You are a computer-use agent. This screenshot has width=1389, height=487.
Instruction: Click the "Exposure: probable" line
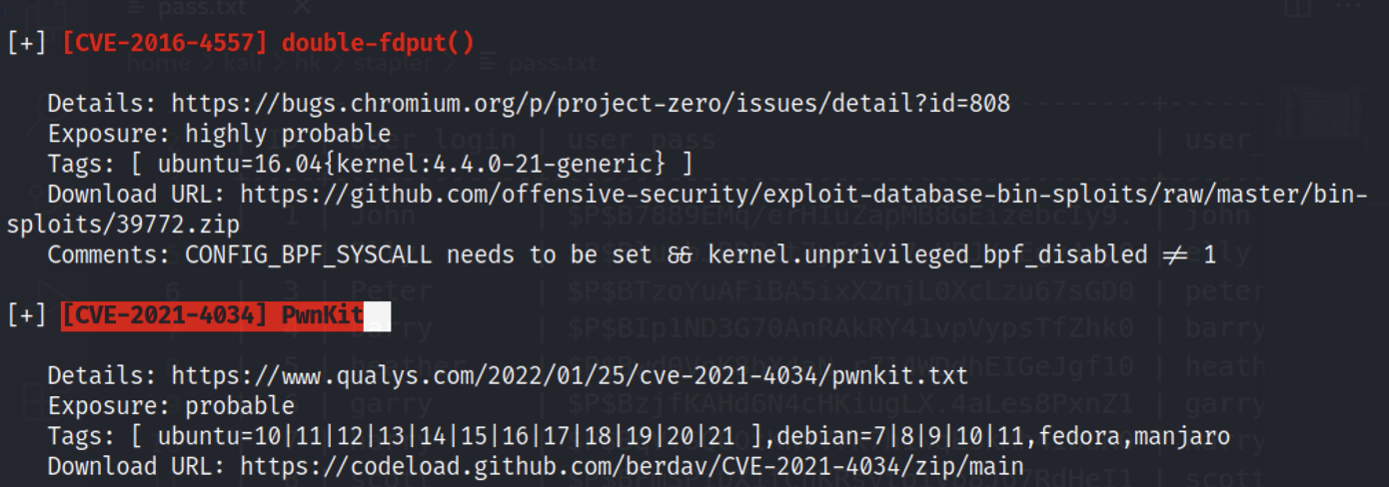pyautogui.click(x=171, y=406)
